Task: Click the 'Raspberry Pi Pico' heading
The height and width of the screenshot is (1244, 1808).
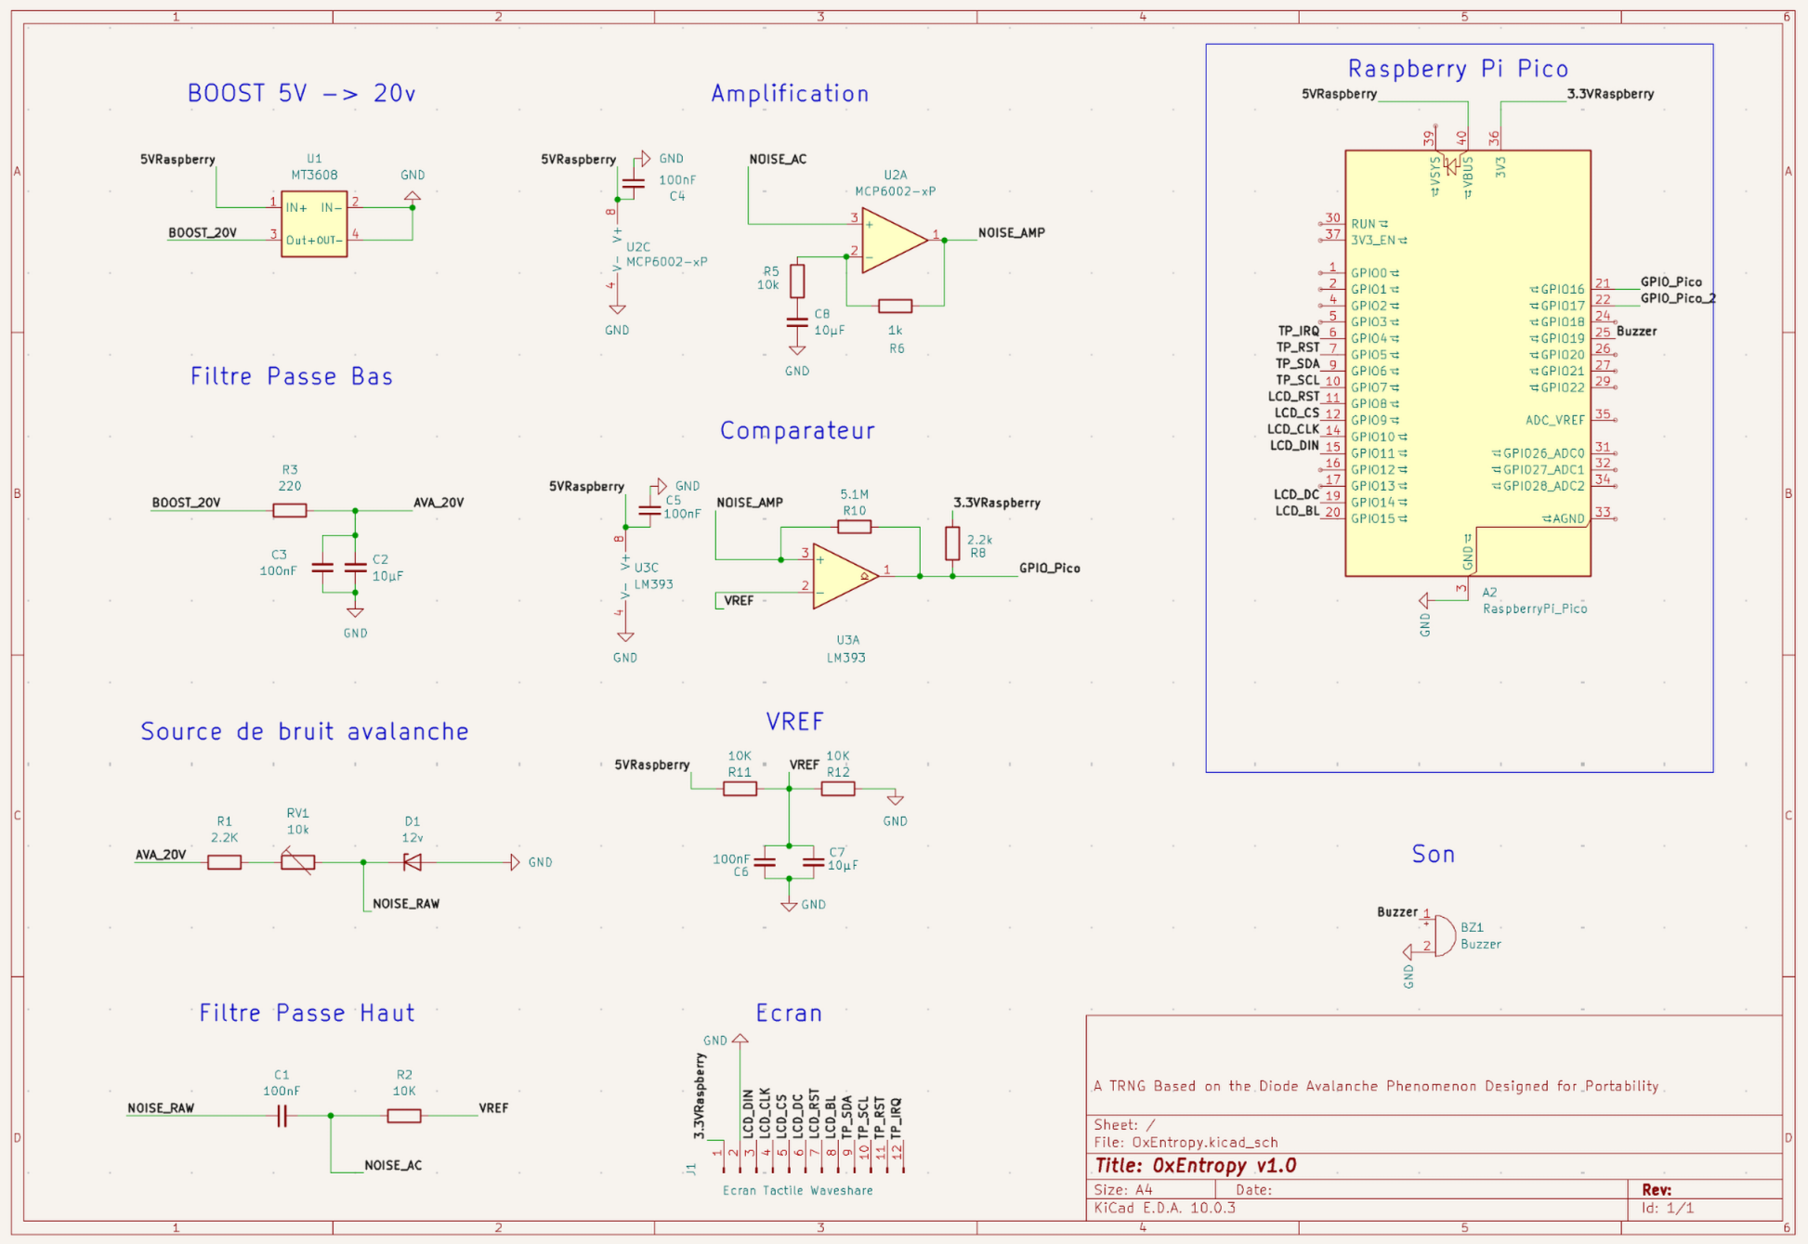Action: point(1458,69)
